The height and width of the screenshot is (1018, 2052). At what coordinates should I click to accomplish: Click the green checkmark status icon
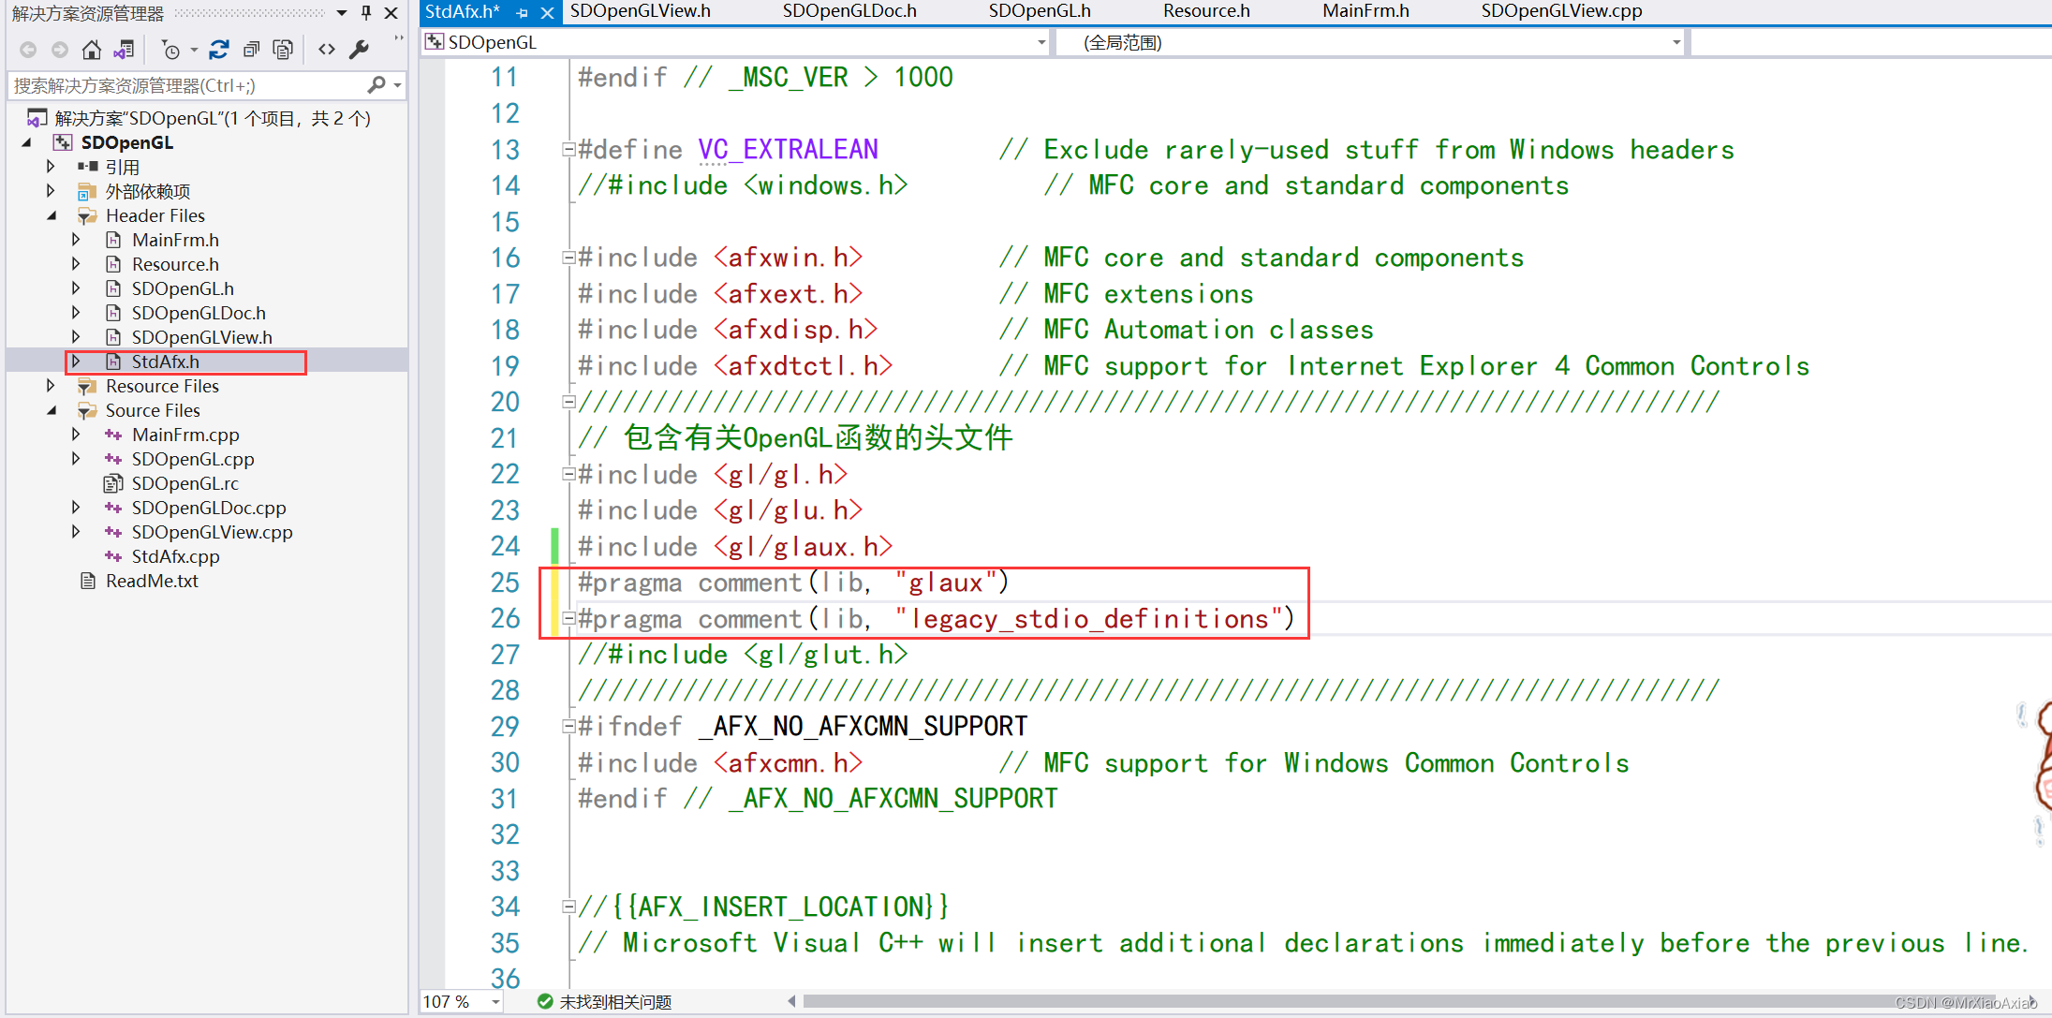545,1000
